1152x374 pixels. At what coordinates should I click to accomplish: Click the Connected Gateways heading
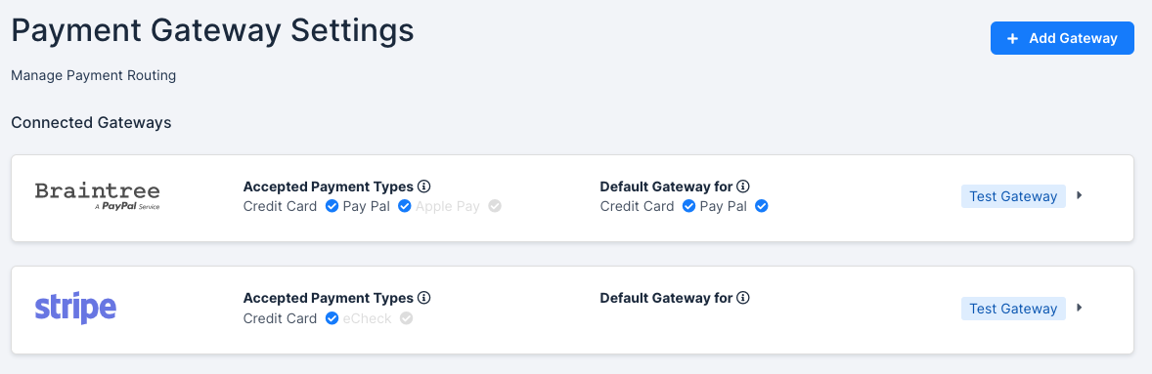point(91,122)
